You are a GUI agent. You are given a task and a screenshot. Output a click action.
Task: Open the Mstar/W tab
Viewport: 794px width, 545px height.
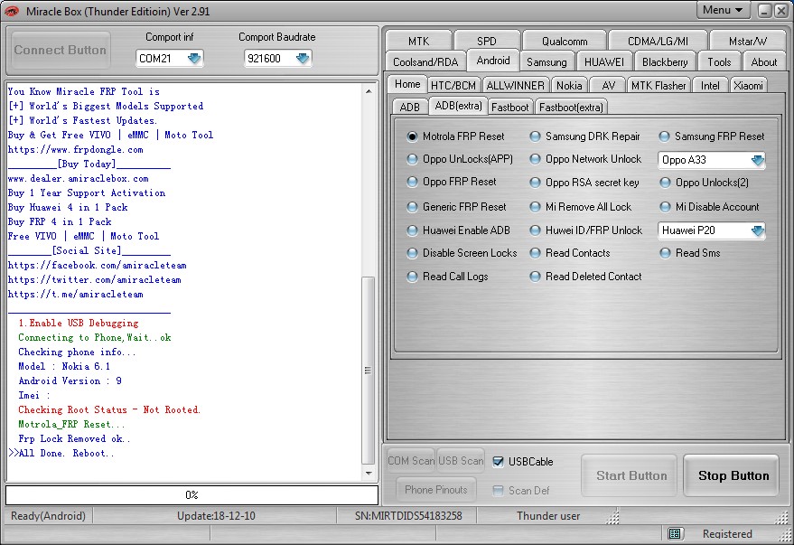click(x=747, y=41)
